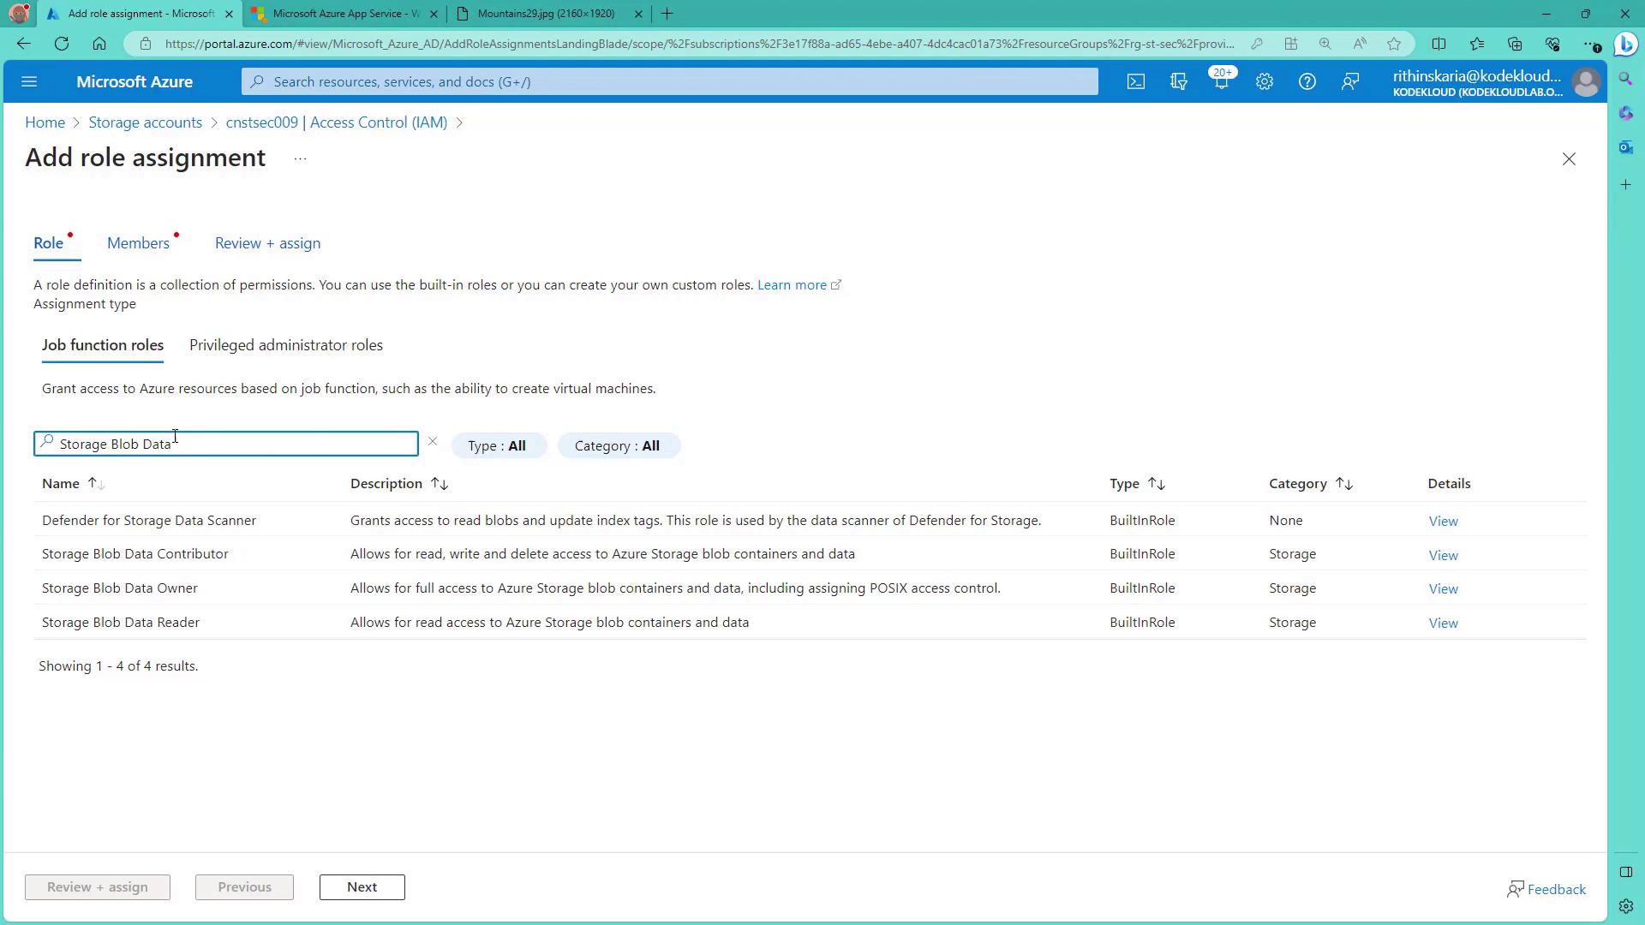Open the Learn more link
This screenshot has height=925, width=1645.
pyautogui.click(x=792, y=285)
